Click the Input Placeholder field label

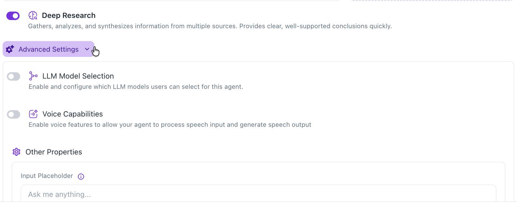click(47, 176)
